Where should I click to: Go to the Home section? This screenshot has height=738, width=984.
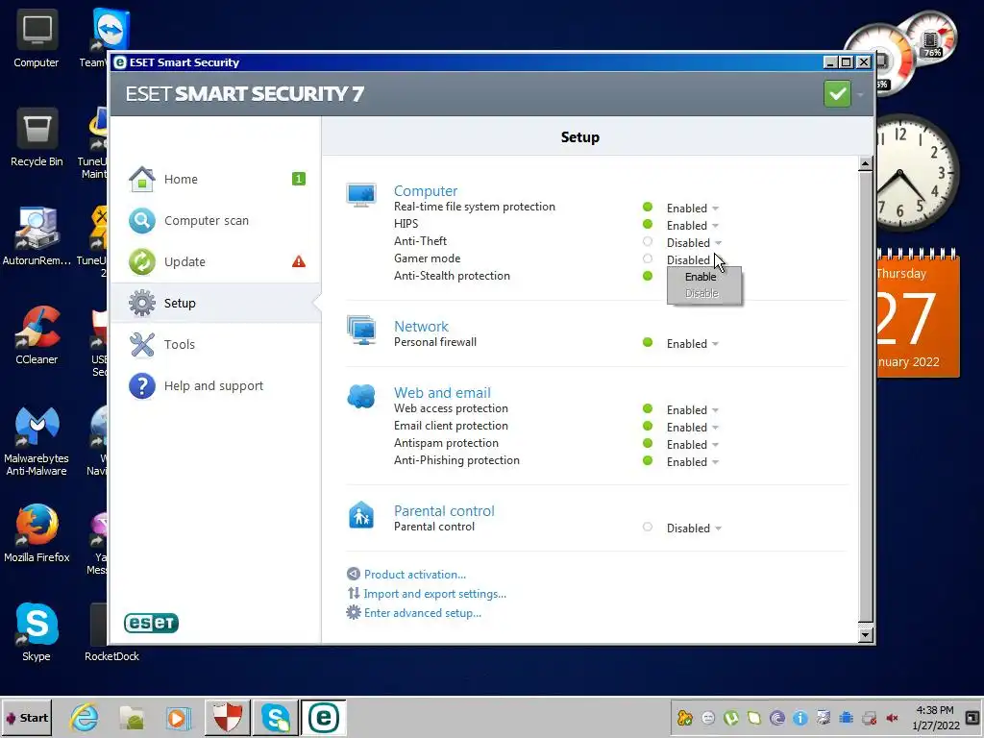click(216, 179)
